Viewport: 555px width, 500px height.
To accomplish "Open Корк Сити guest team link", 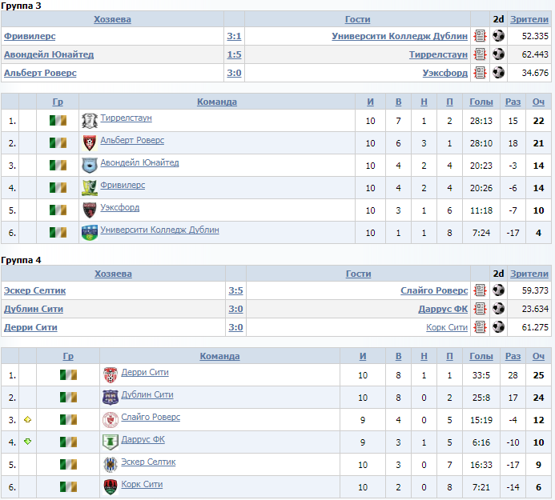I will click(447, 327).
